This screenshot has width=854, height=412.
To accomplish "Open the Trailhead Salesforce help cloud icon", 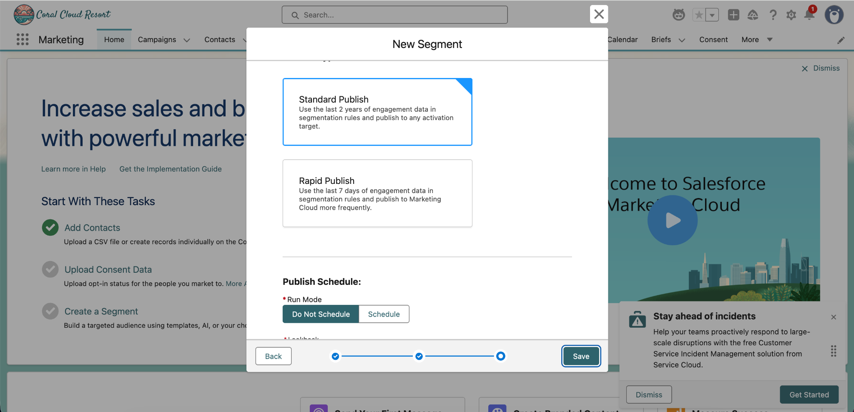I will pyautogui.click(x=753, y=15).
